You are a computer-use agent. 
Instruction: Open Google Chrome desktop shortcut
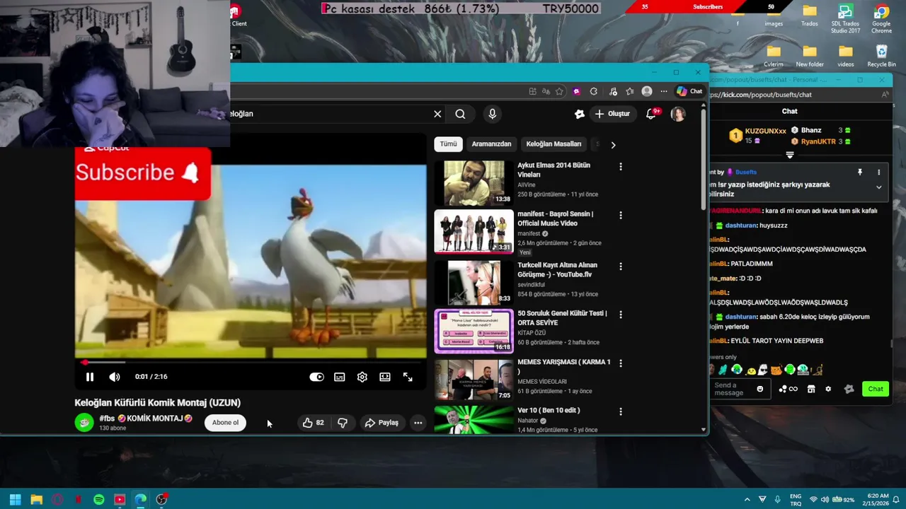click(x=881, y=20)
